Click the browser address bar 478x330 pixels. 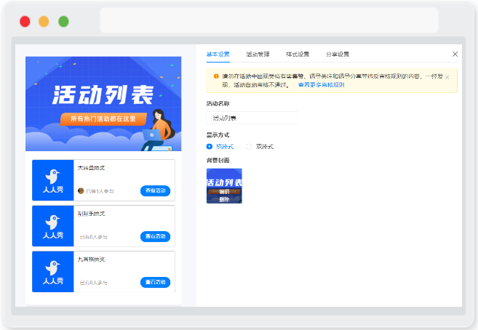[269, 20]
